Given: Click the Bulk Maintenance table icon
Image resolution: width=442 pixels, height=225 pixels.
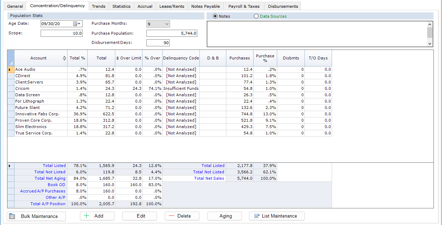Looking at the screenshot, I should point(12,216).
